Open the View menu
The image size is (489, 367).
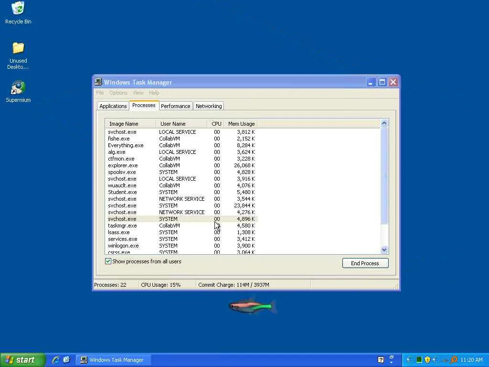click(138, 93)
